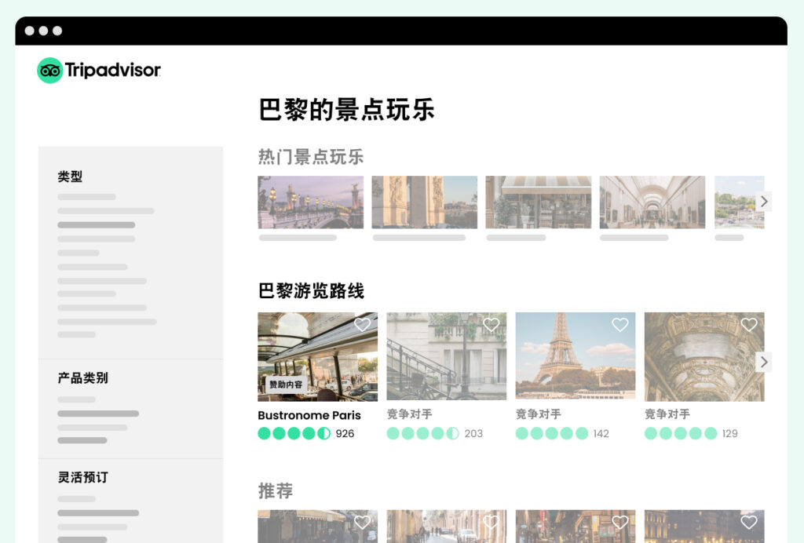Viewport: 804px width, 543px height.
Task: Save Bustronome Paris with heart icon
Action: point(362,324)
